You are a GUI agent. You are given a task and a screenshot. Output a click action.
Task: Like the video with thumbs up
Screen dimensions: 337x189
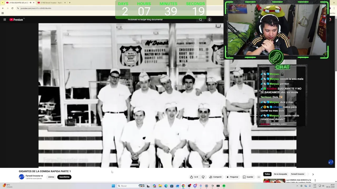coord(194,177)
